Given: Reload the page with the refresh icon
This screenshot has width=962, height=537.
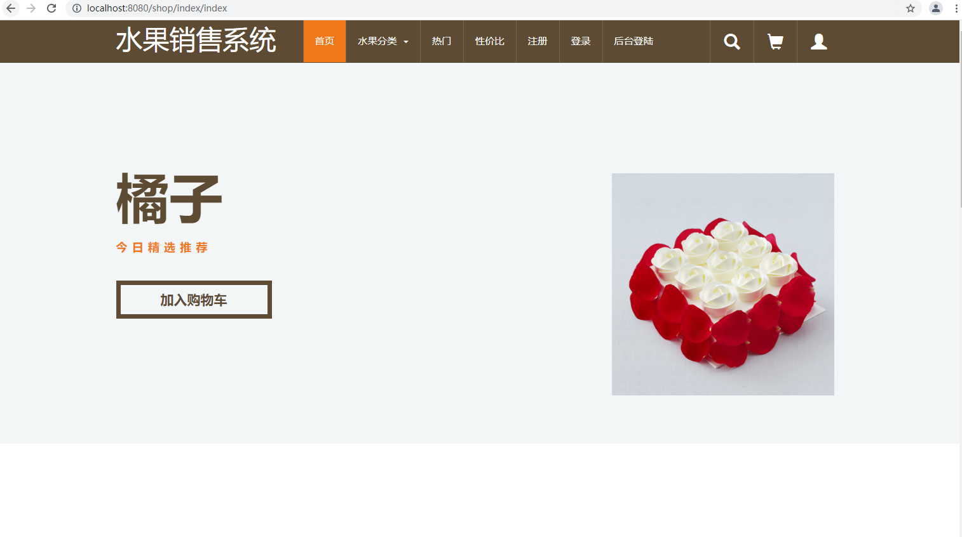Looking at the screenshot, I should coord(51,8).
